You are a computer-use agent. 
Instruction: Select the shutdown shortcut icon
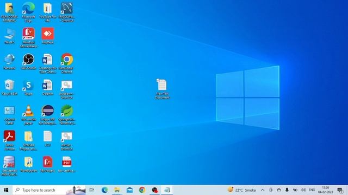66,89
